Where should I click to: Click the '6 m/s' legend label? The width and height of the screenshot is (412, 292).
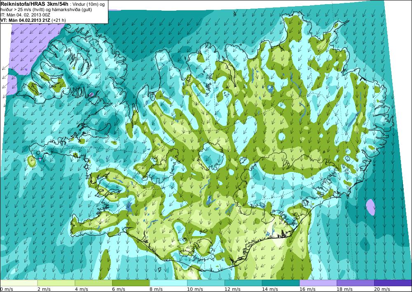click(119, 289)
